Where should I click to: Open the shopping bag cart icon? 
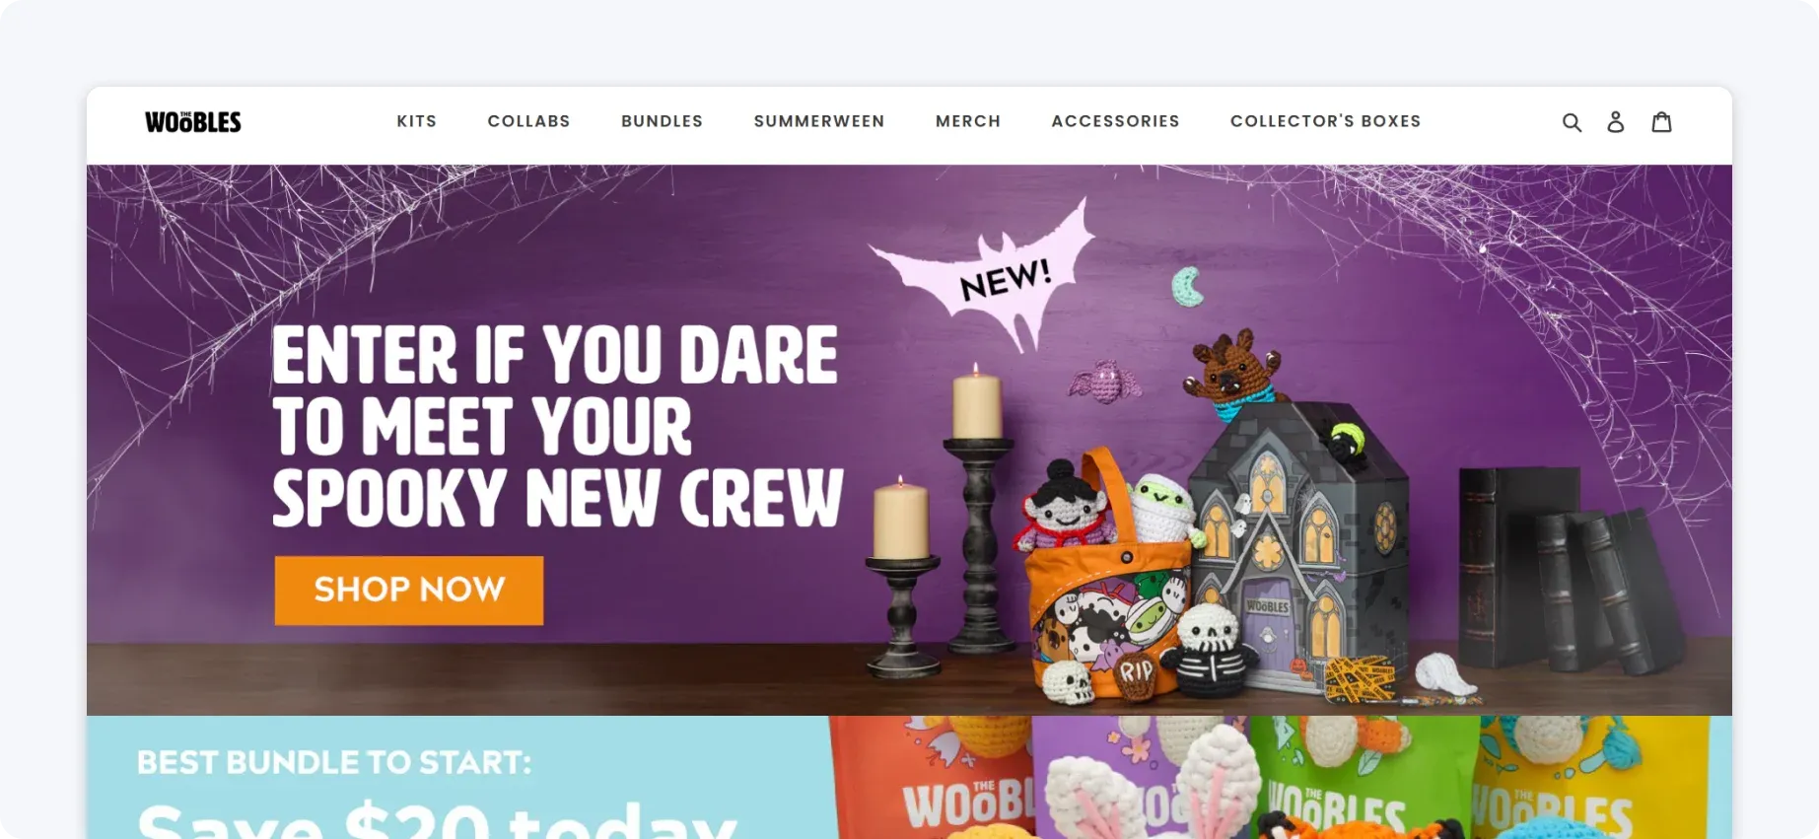point(1661,121)
